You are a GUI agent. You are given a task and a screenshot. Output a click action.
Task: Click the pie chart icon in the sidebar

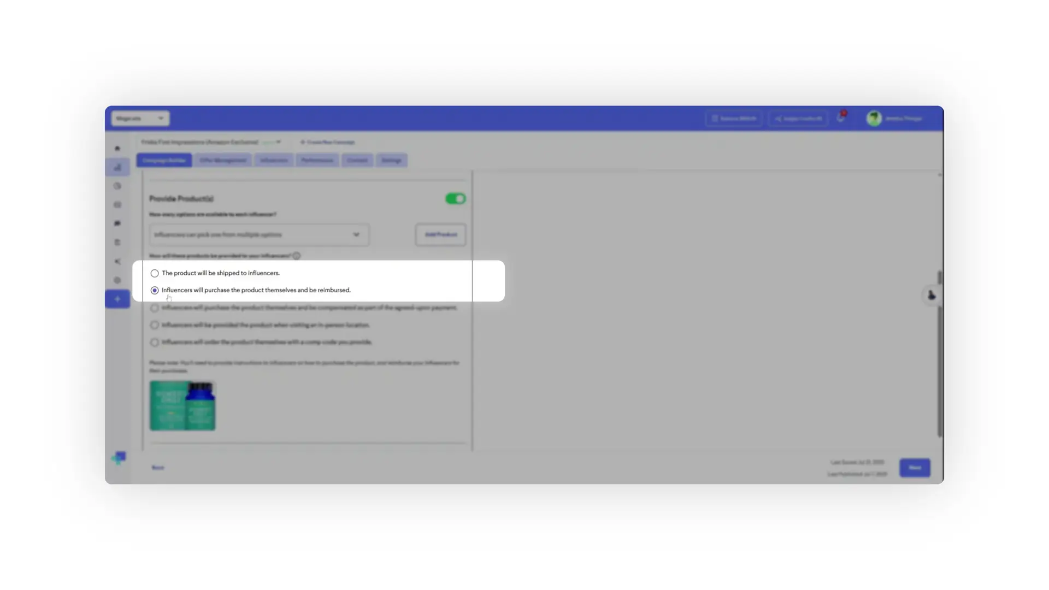point(117,186)
